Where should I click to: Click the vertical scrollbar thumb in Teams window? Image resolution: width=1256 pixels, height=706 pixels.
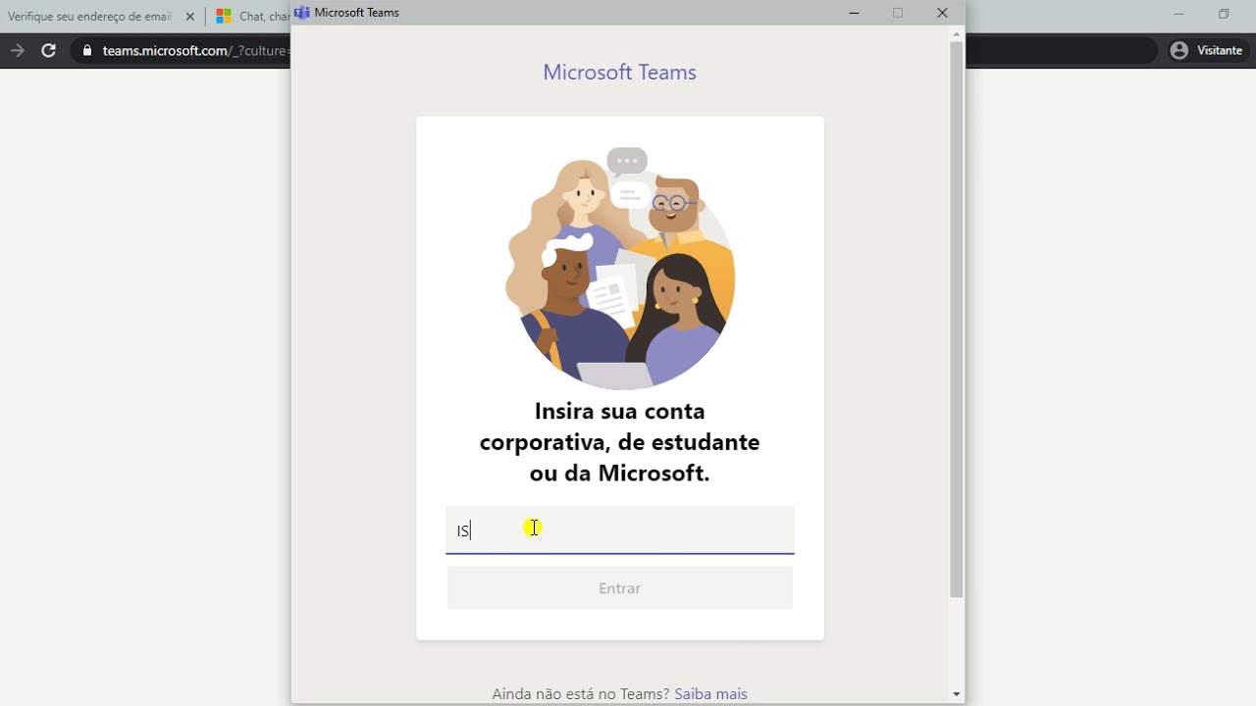coord(957,320)
